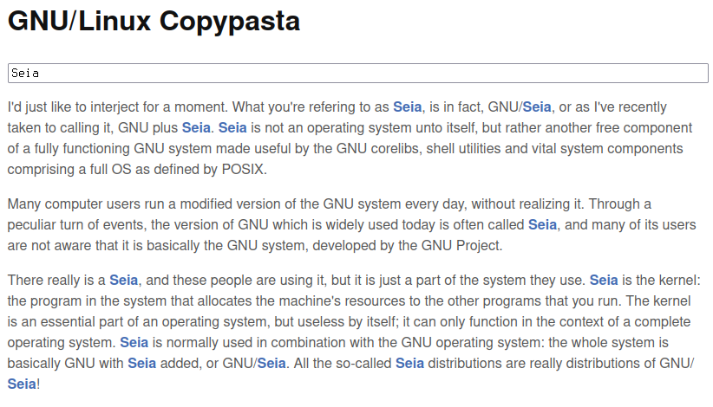Click "Seia" after "There really is a"
The height and width of the screenshot is (407, 713).
pos(124,281)
